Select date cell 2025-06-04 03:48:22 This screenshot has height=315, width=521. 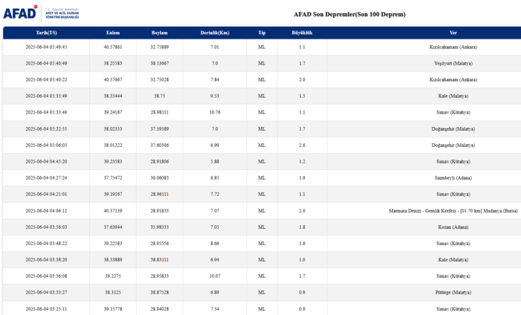click(x=46, y=244)
